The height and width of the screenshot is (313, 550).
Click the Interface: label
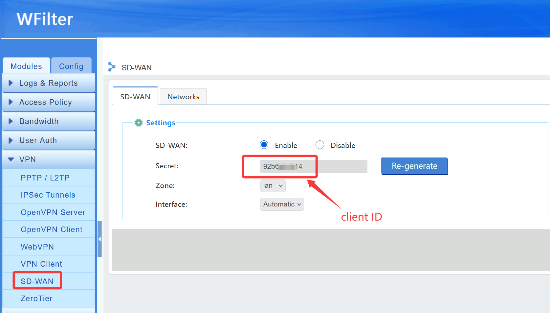tap(171, 204)
